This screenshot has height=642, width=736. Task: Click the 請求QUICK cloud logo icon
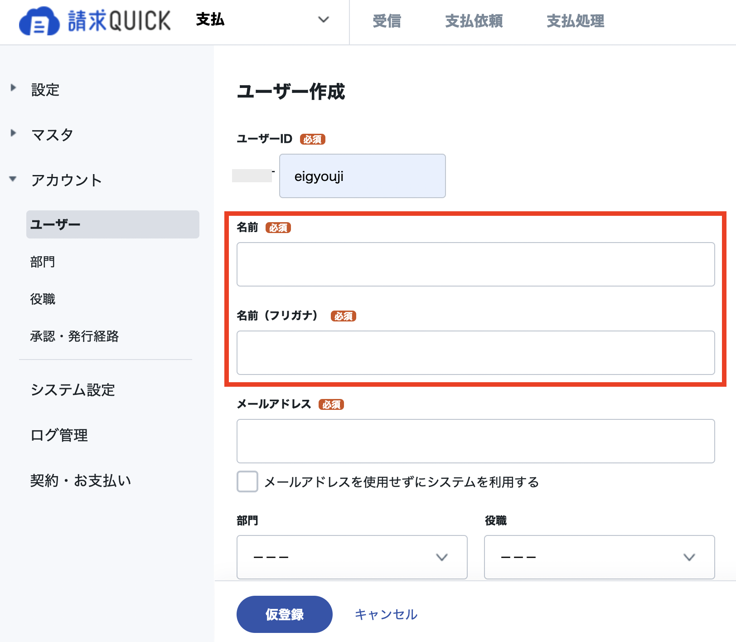[39, 21]
